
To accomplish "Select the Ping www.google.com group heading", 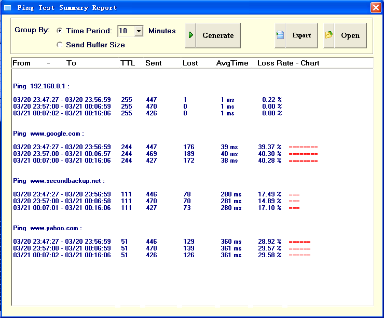I will pyautogui.click(x=48, y=134).
